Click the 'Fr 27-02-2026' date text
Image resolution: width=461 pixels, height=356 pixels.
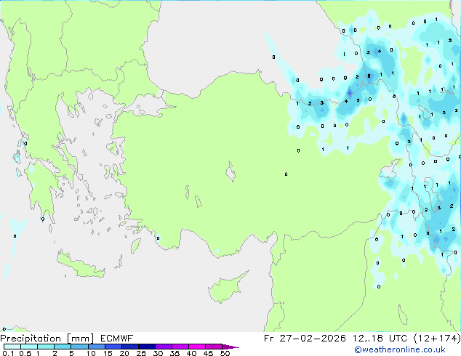click(305, 339)
